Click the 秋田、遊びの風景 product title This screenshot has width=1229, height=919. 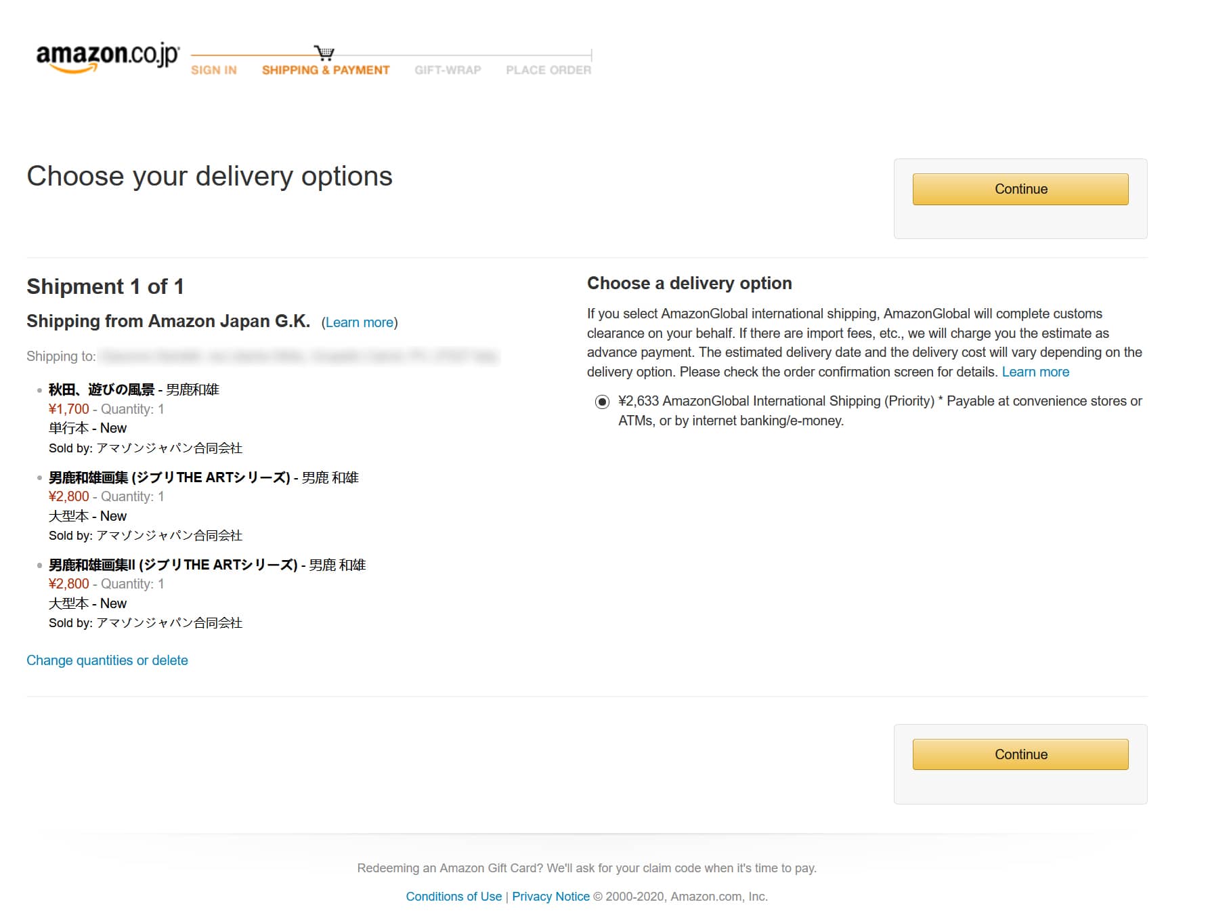pos(102,389)
